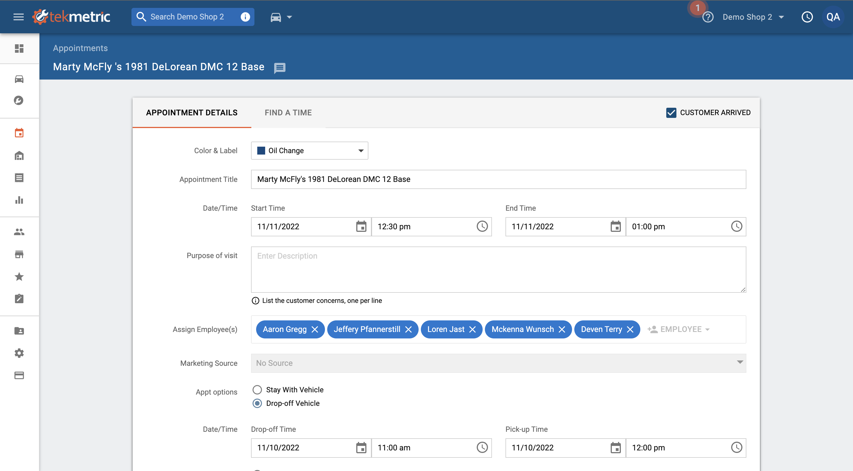
Task: Open the storefront sidebar icon
Action: point(19,254)
